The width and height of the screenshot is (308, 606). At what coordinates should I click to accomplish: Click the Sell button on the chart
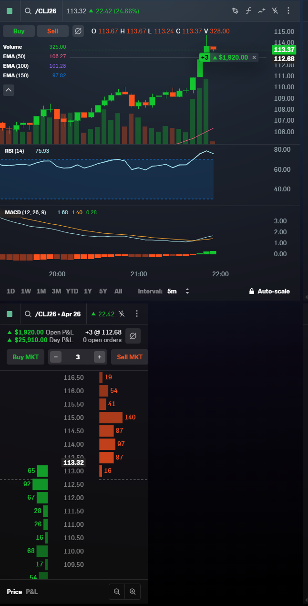tap(53, 31)
